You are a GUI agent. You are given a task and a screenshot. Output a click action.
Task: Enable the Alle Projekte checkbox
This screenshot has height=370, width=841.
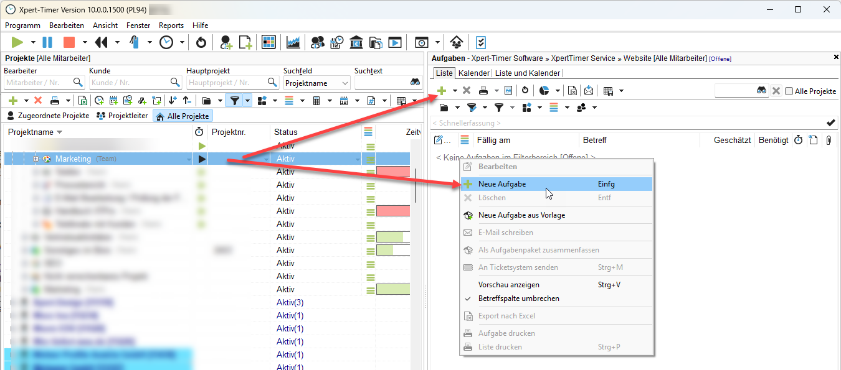click(x=789, y=91)
